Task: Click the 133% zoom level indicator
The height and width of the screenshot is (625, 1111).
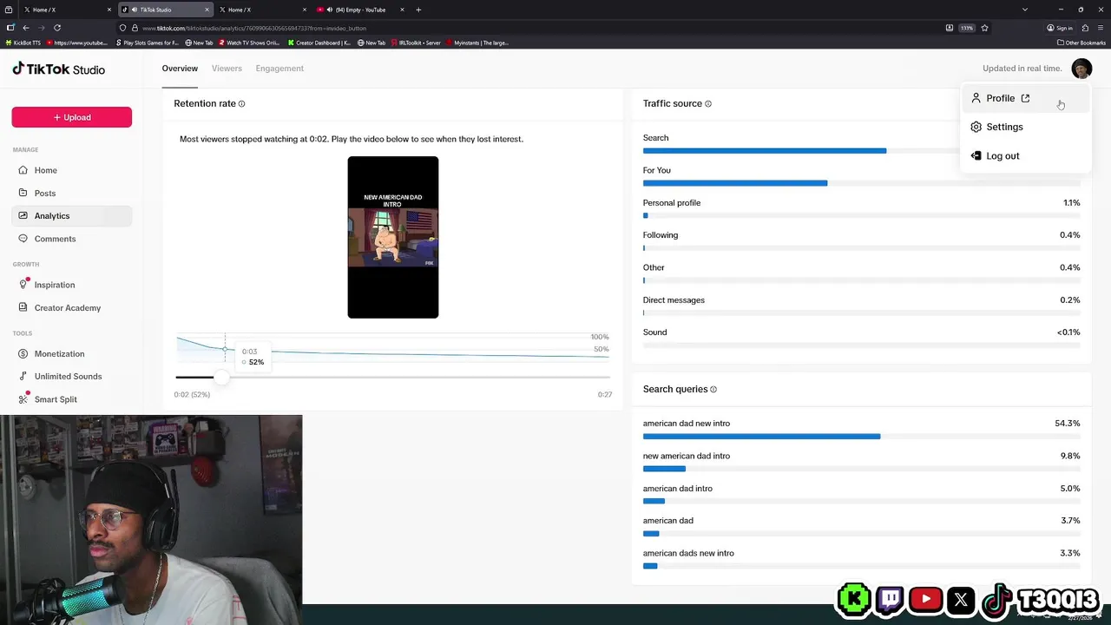Action: (x=967, y=28)
